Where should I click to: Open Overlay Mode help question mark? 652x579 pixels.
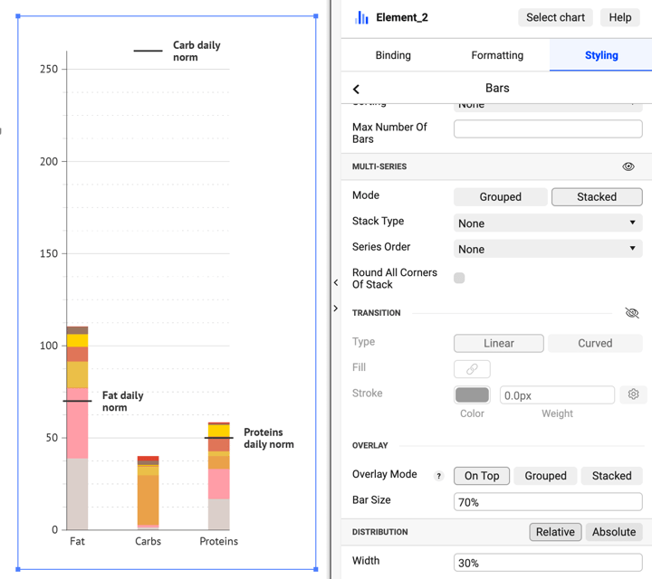(438, 476)
